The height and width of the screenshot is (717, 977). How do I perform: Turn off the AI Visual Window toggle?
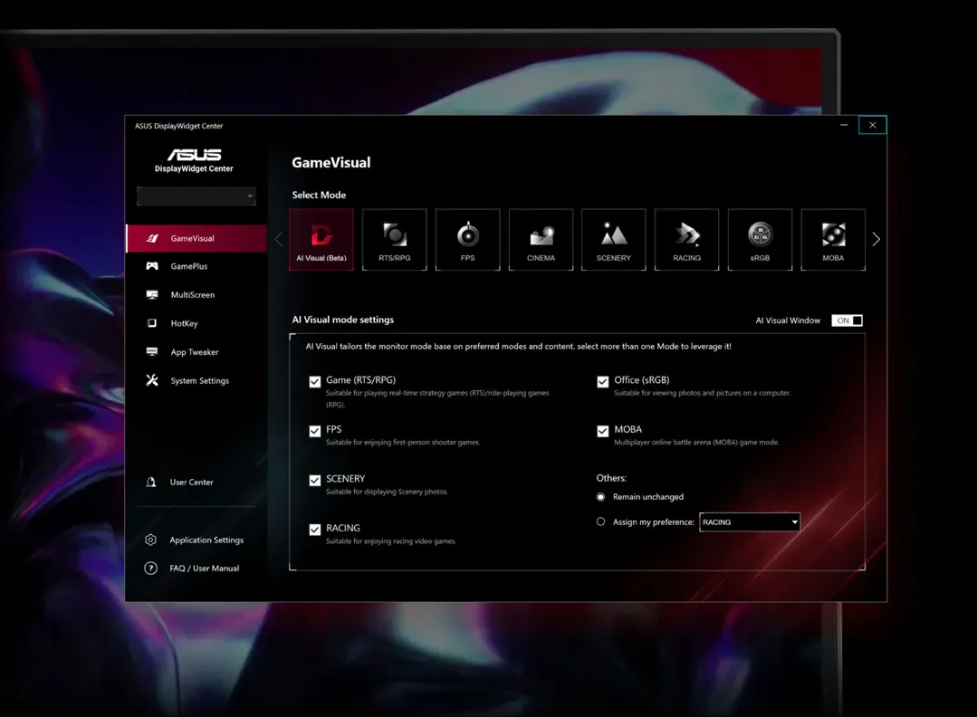point(847,320)
